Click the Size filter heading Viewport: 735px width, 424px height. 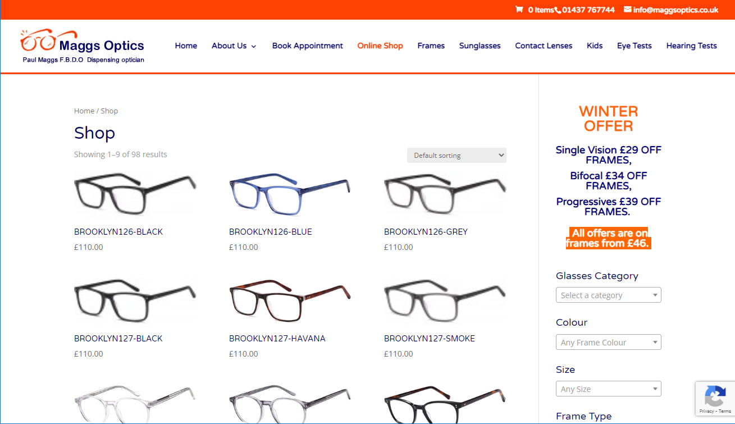(x=565, y=370)
